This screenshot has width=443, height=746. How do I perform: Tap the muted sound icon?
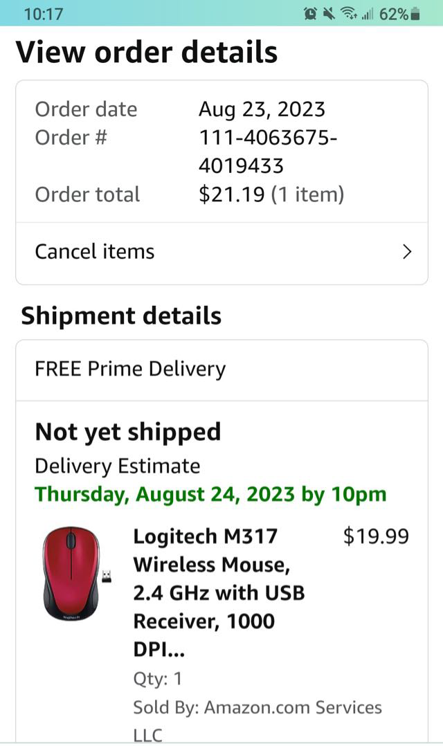tap(329, 13)
